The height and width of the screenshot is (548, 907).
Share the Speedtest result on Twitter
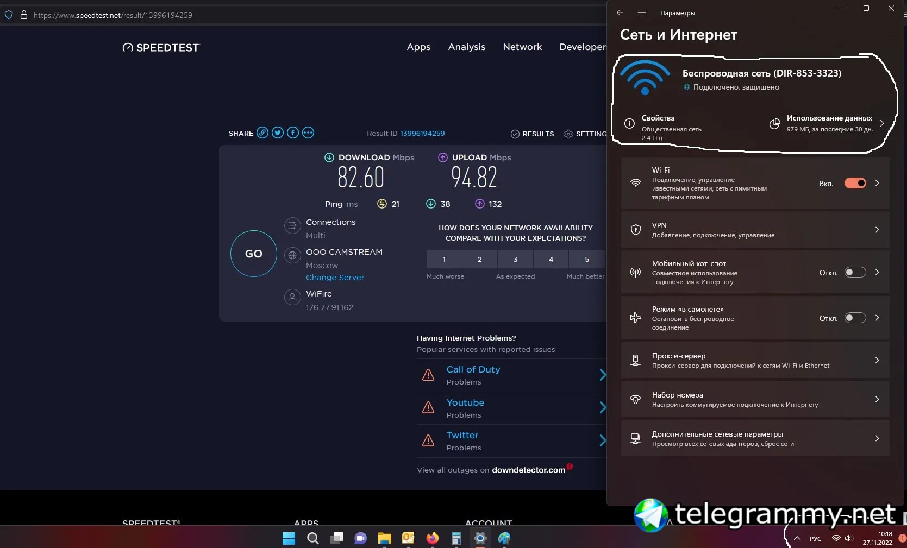[x=278, y=133]
